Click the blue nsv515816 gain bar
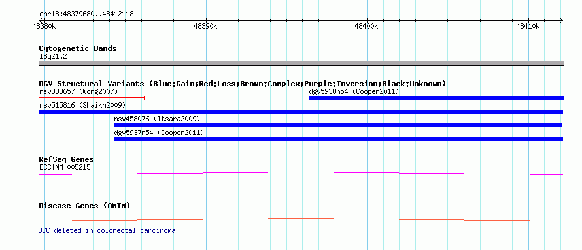The width and height of the screenshot is (582, 250). point(301,112)
